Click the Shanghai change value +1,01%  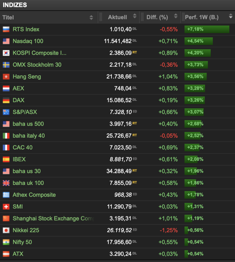coord(168,219)
